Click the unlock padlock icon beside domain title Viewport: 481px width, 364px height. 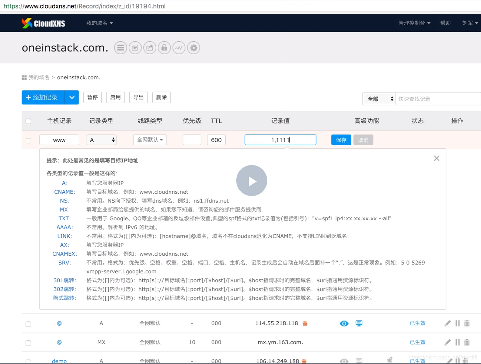164,48
